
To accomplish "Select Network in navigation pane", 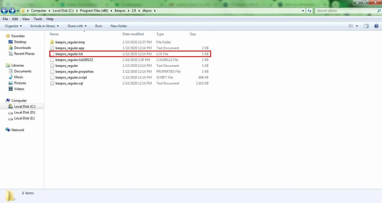I will point(18,130).
